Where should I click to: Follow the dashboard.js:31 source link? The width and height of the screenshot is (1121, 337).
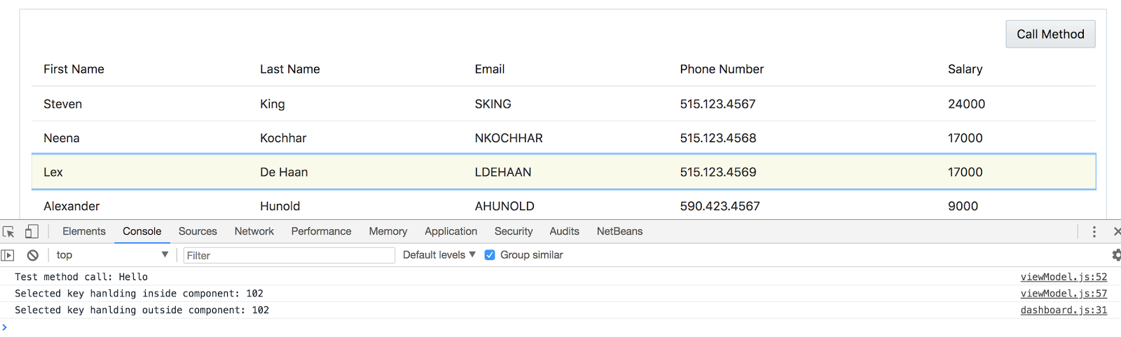[1063, 310]
